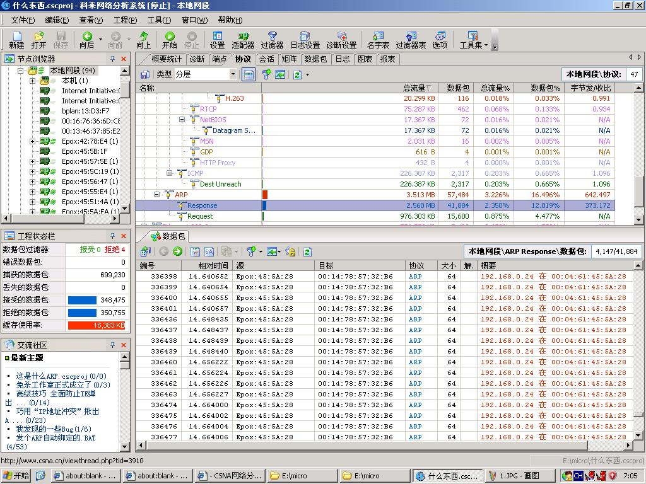Expand the Epox:42:78:E4 node
This screenshot has width=646, height=484.
(x=32, y=141)
